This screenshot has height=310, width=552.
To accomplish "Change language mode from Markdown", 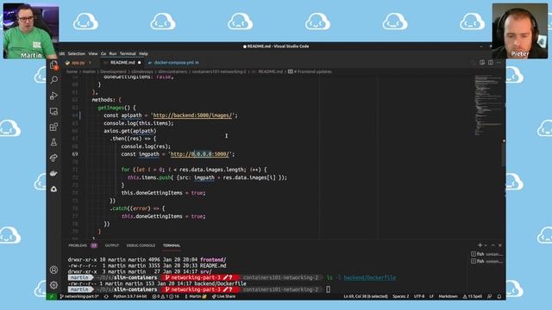I will (448, 296).
